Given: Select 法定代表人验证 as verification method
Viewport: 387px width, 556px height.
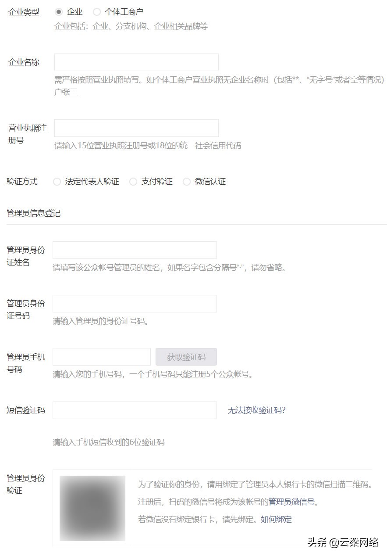Looking at the screenshot, I should pos(57,181).
